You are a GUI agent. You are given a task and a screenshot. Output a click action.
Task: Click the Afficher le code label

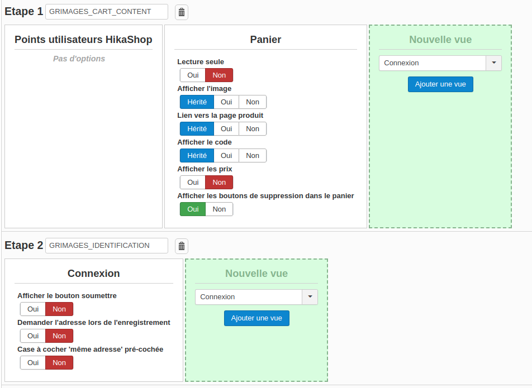click(x=205, y=142)
